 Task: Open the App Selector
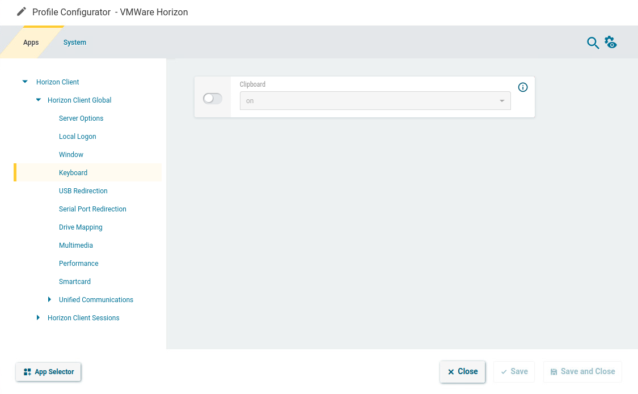coord(48,372)
